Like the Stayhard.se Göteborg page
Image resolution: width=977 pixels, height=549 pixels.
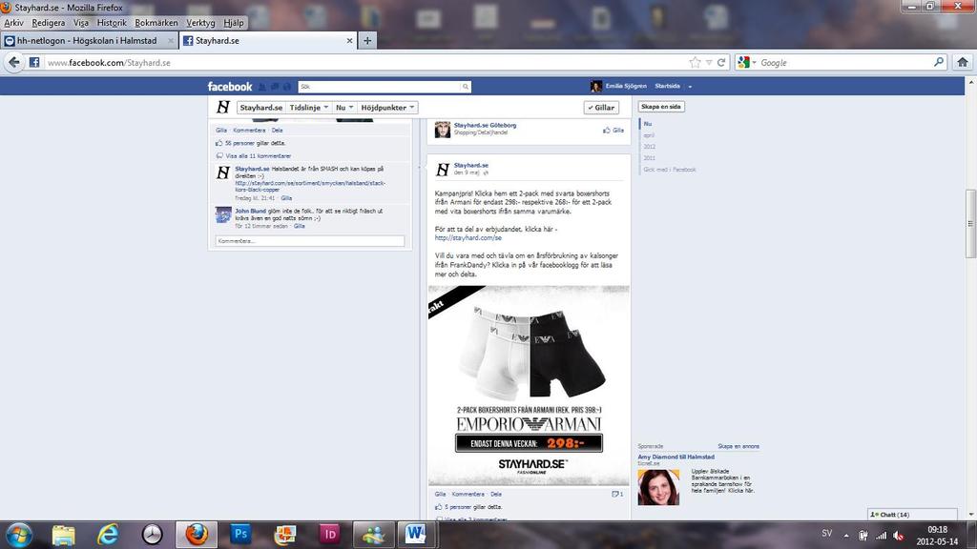click(613, 130)
